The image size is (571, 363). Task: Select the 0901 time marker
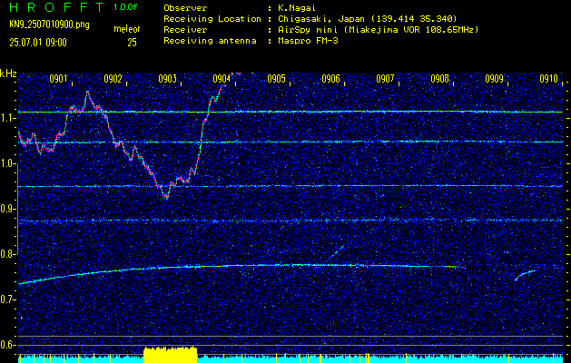coord(59,79)
